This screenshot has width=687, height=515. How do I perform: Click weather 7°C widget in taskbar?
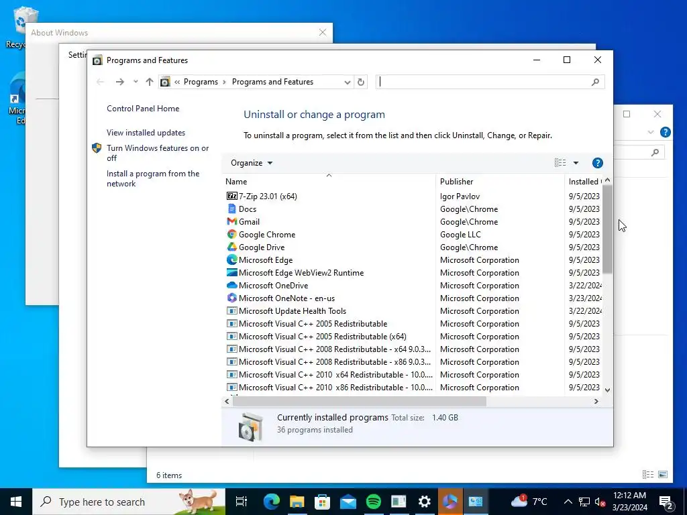point(529,502)
